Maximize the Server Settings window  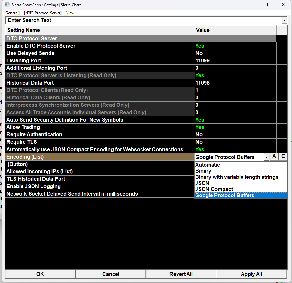(269, 5)
